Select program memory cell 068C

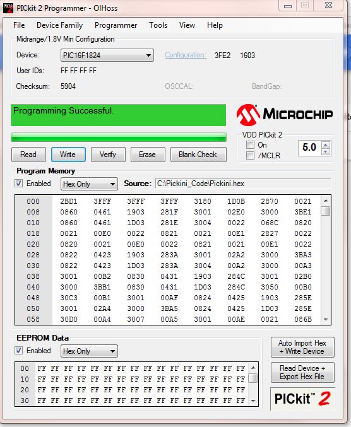click(x=270, y=223)
